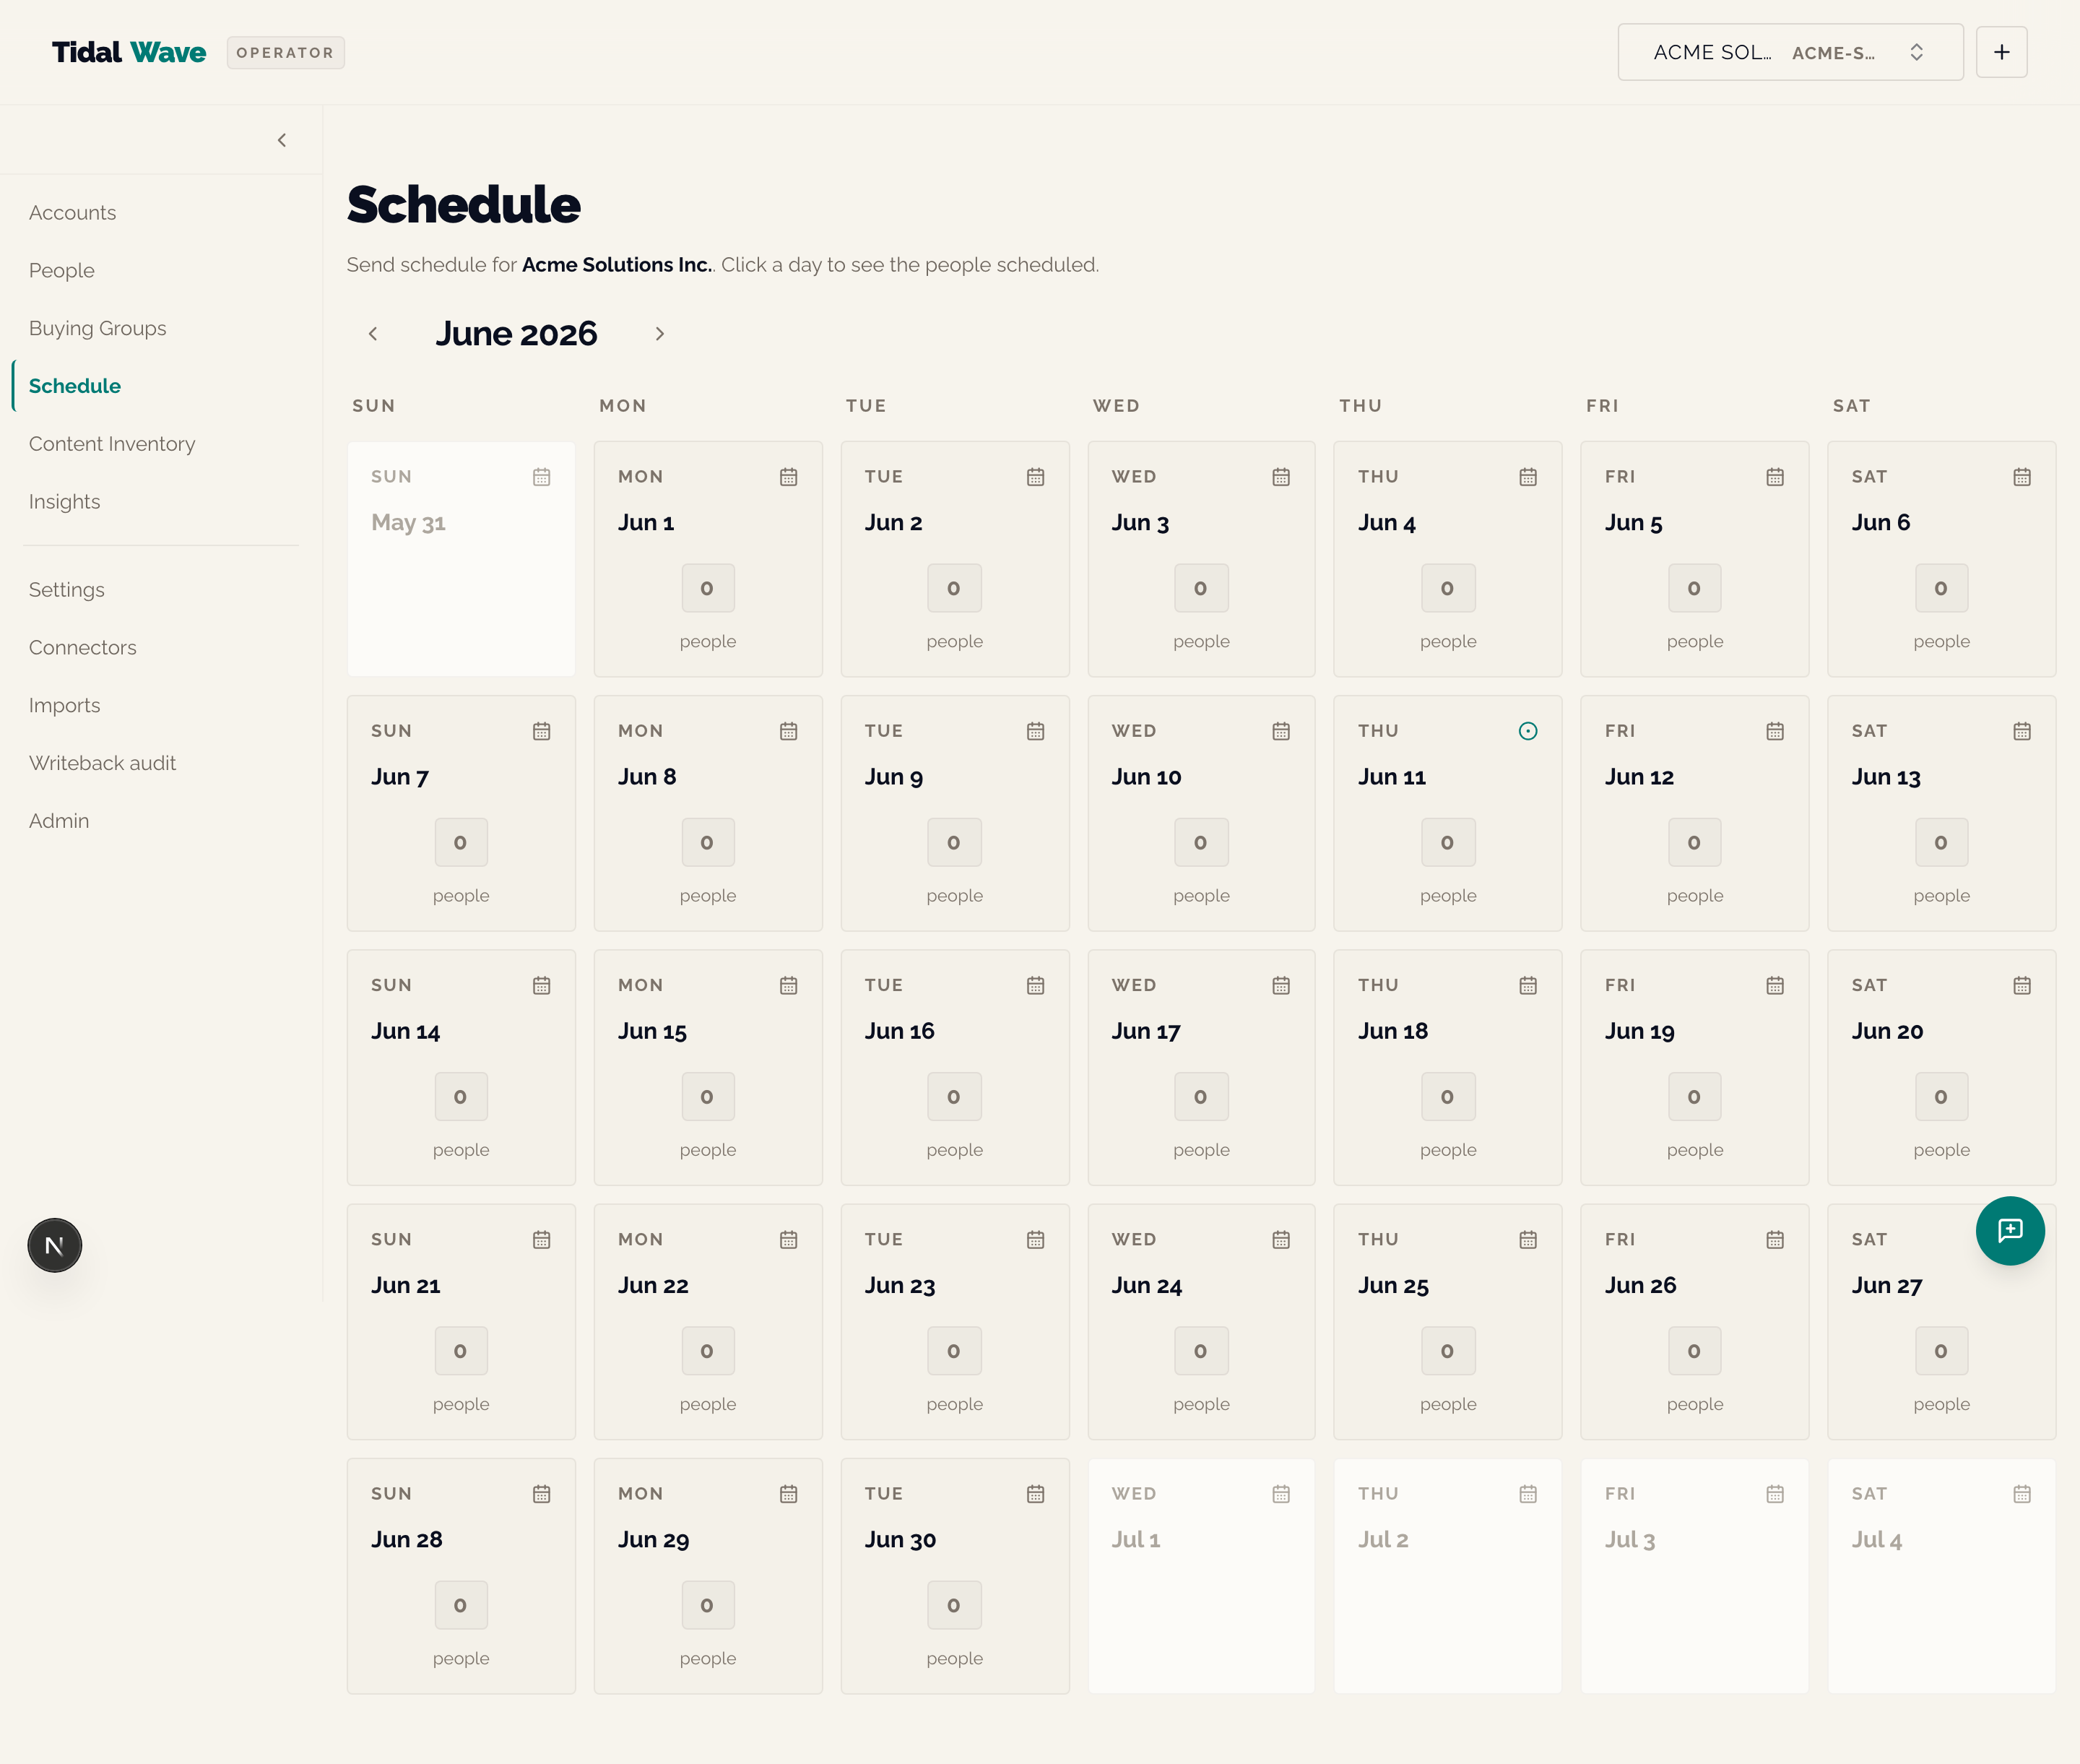2080x1764 pixels.
Task: Click Acme Solutions Inc. in the description
Action: point(617,265)
